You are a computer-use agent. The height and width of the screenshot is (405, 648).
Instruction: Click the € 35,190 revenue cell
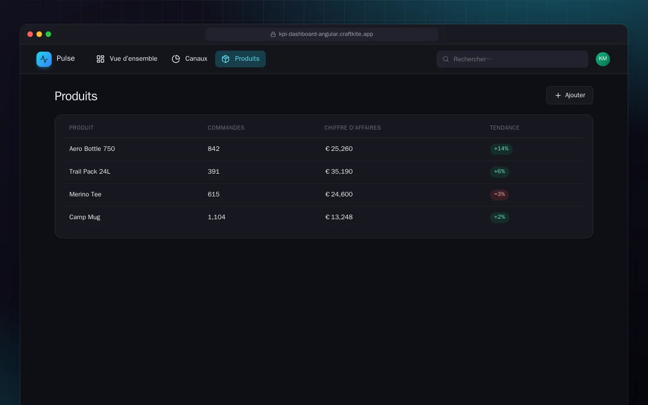[x=339, y=172]
